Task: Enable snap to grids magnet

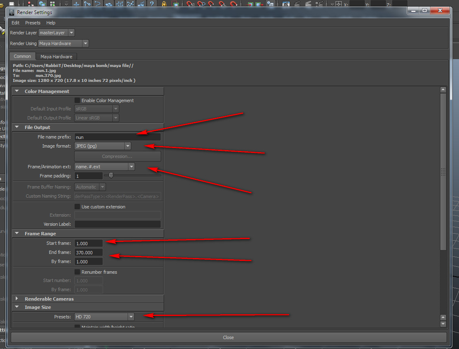Action: click(190, 3)
